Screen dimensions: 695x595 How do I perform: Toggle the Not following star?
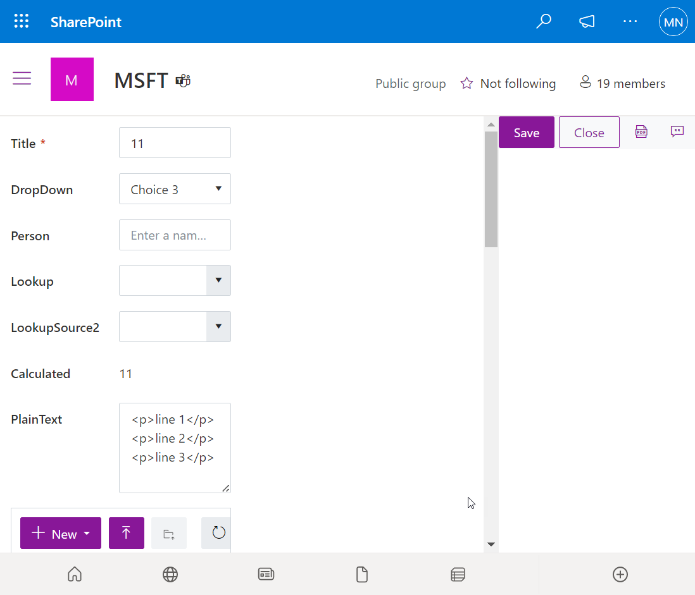pyautogui.click(x=466, y=83)
